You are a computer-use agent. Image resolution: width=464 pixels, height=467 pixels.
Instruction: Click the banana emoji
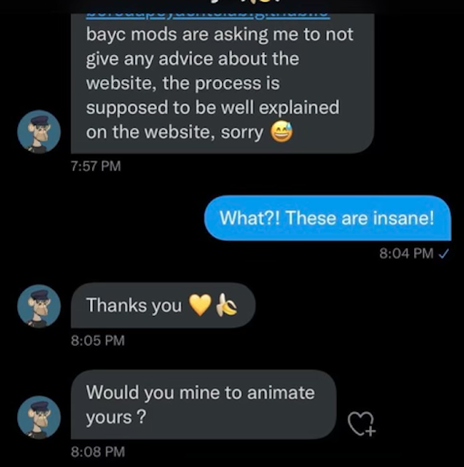tap(226, 307)
